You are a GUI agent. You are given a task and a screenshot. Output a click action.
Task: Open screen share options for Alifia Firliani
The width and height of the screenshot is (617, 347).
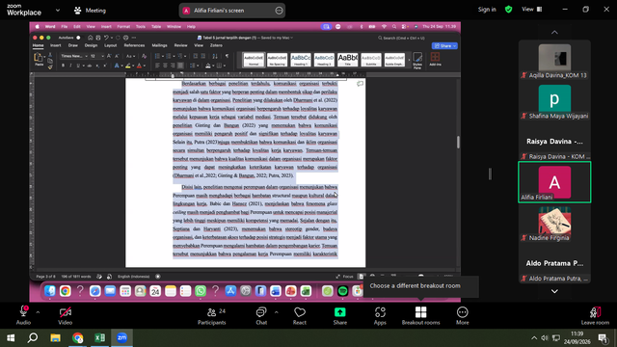[279, 11]
